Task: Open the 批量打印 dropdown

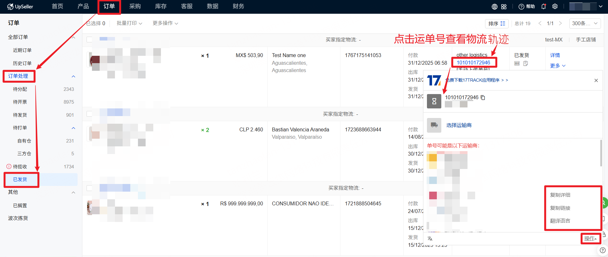Action: 129,23
